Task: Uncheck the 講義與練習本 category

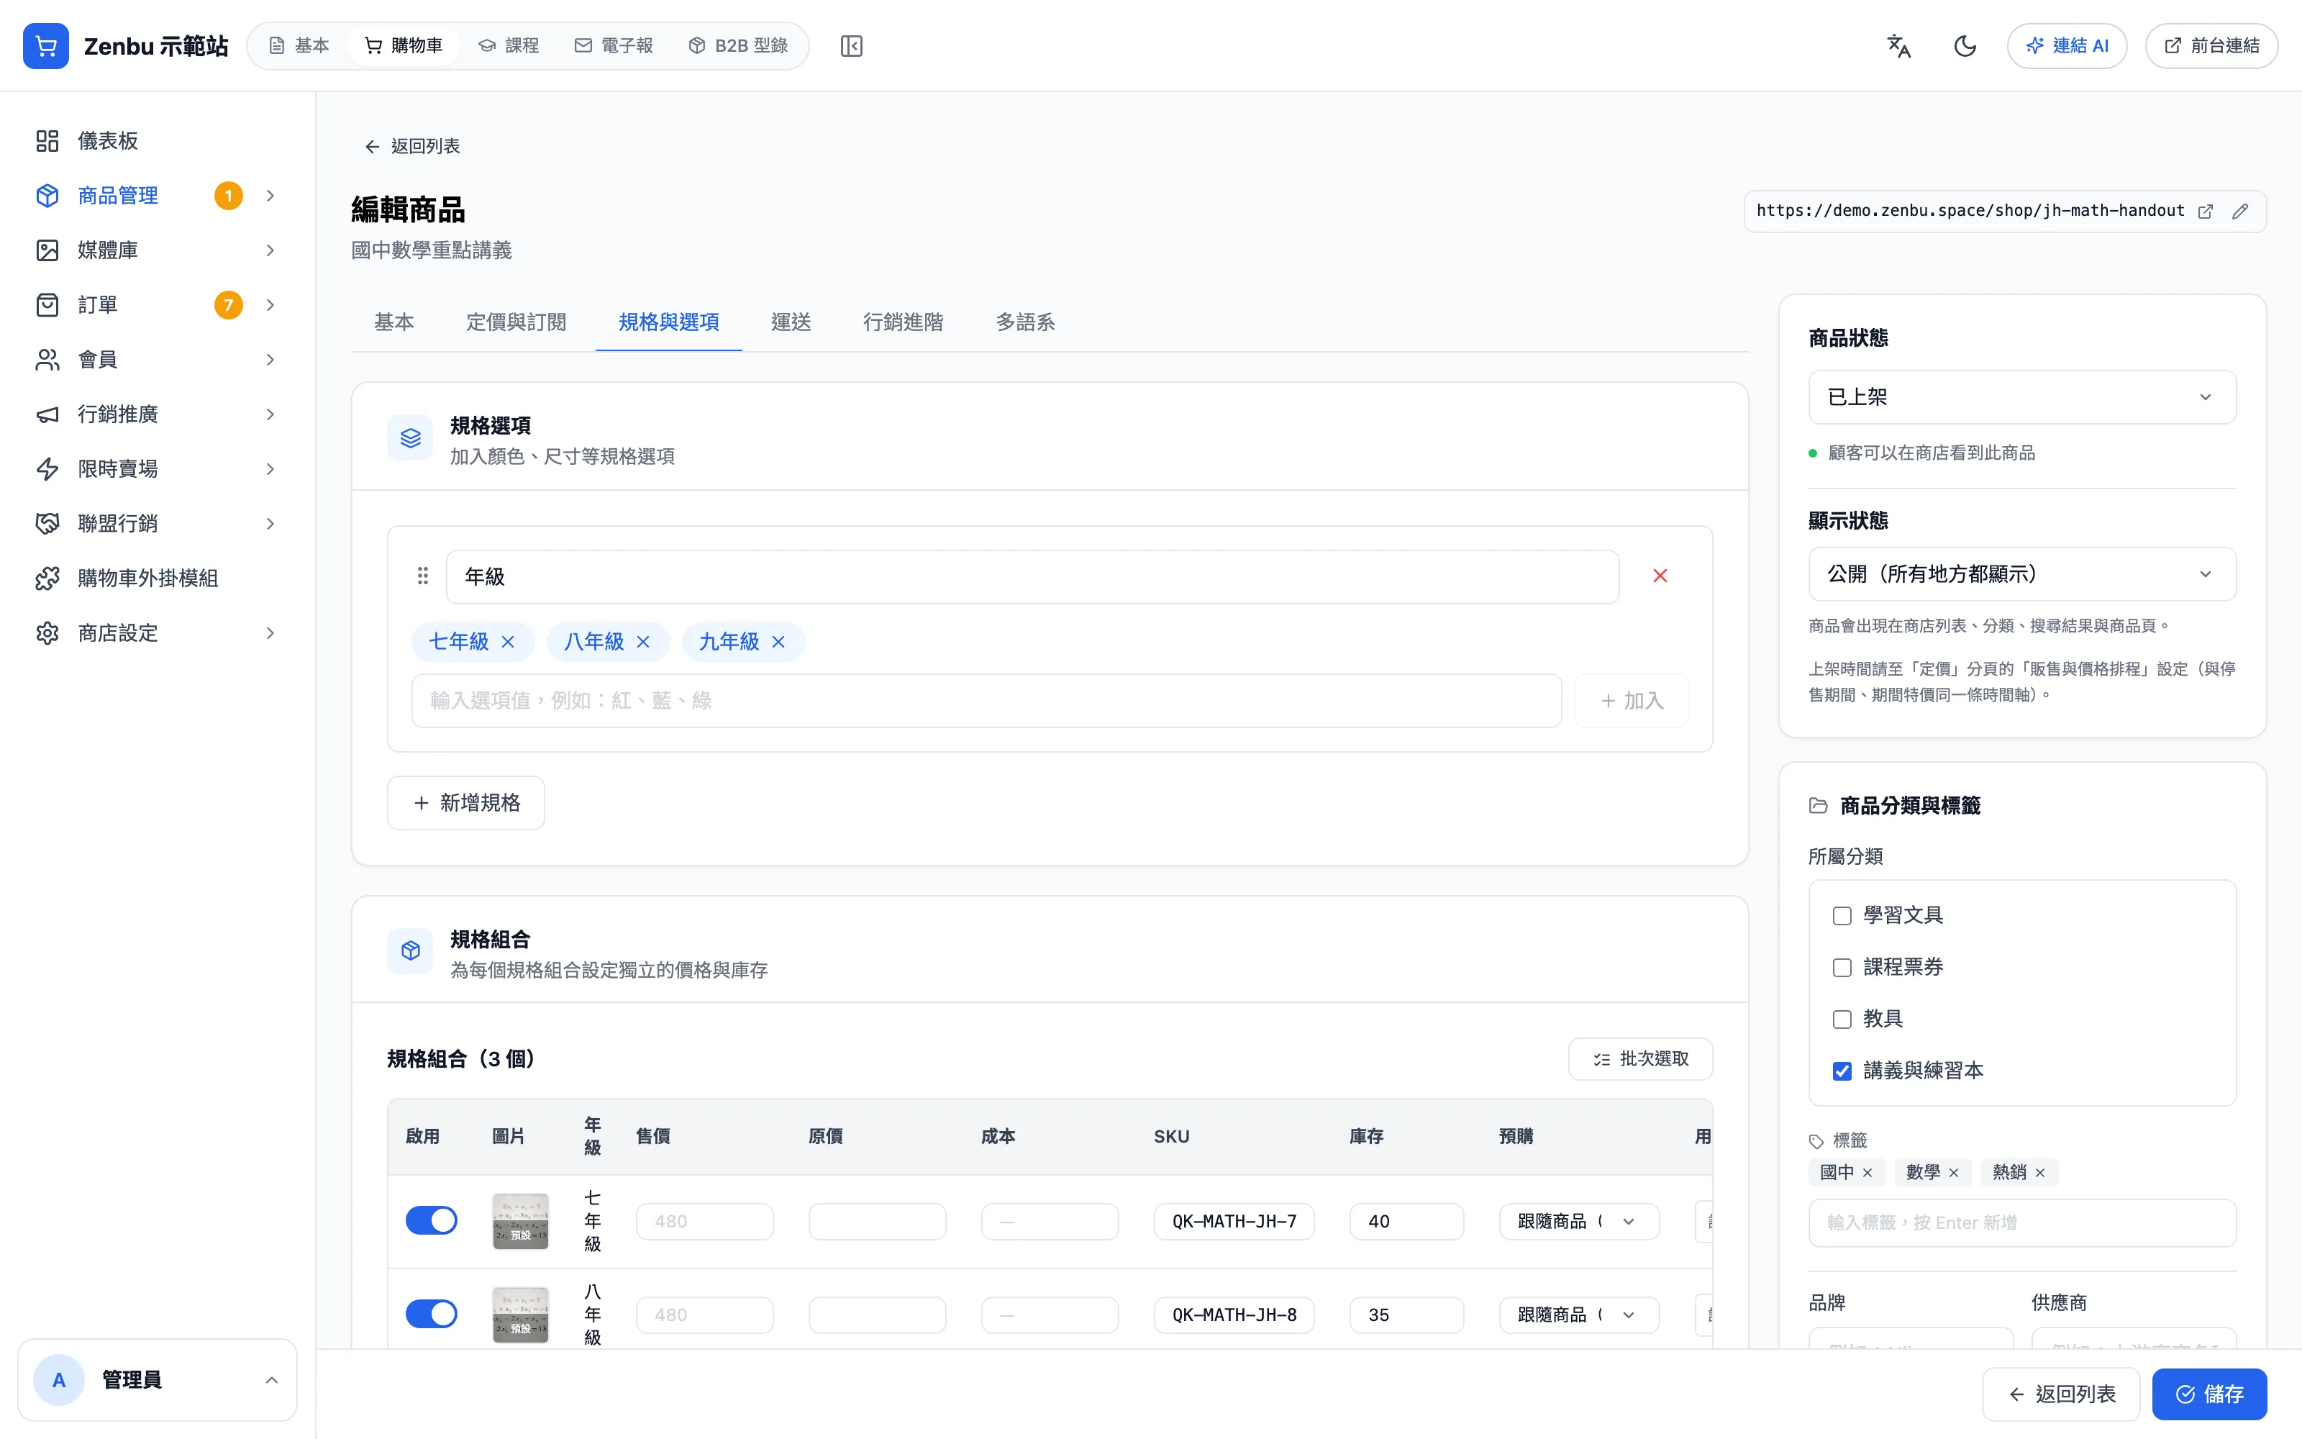Action: (1842, 1071)
